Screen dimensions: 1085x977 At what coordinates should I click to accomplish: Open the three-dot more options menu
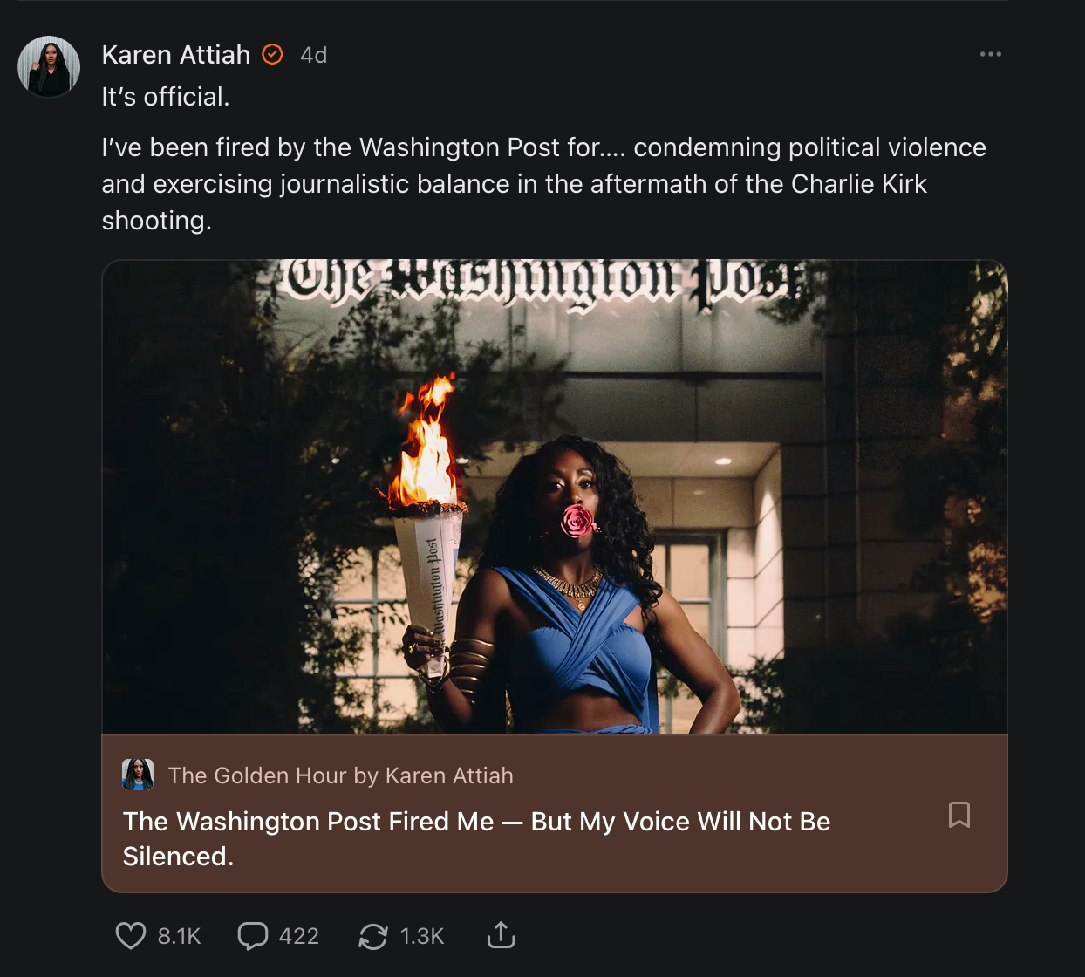point(991,54)
